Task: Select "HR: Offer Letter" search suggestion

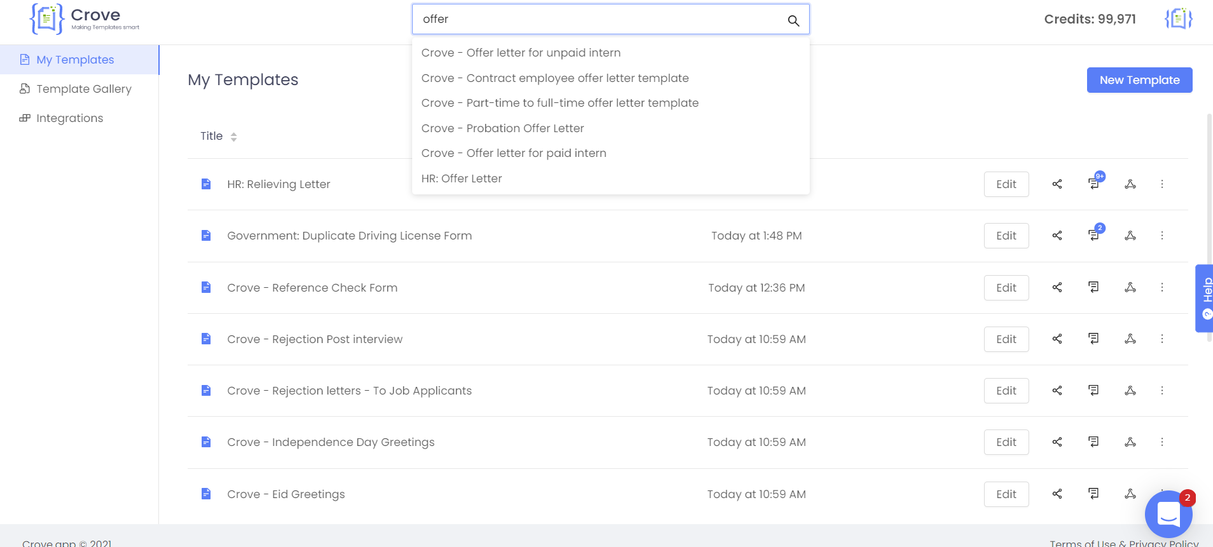Action: [462, 179]
